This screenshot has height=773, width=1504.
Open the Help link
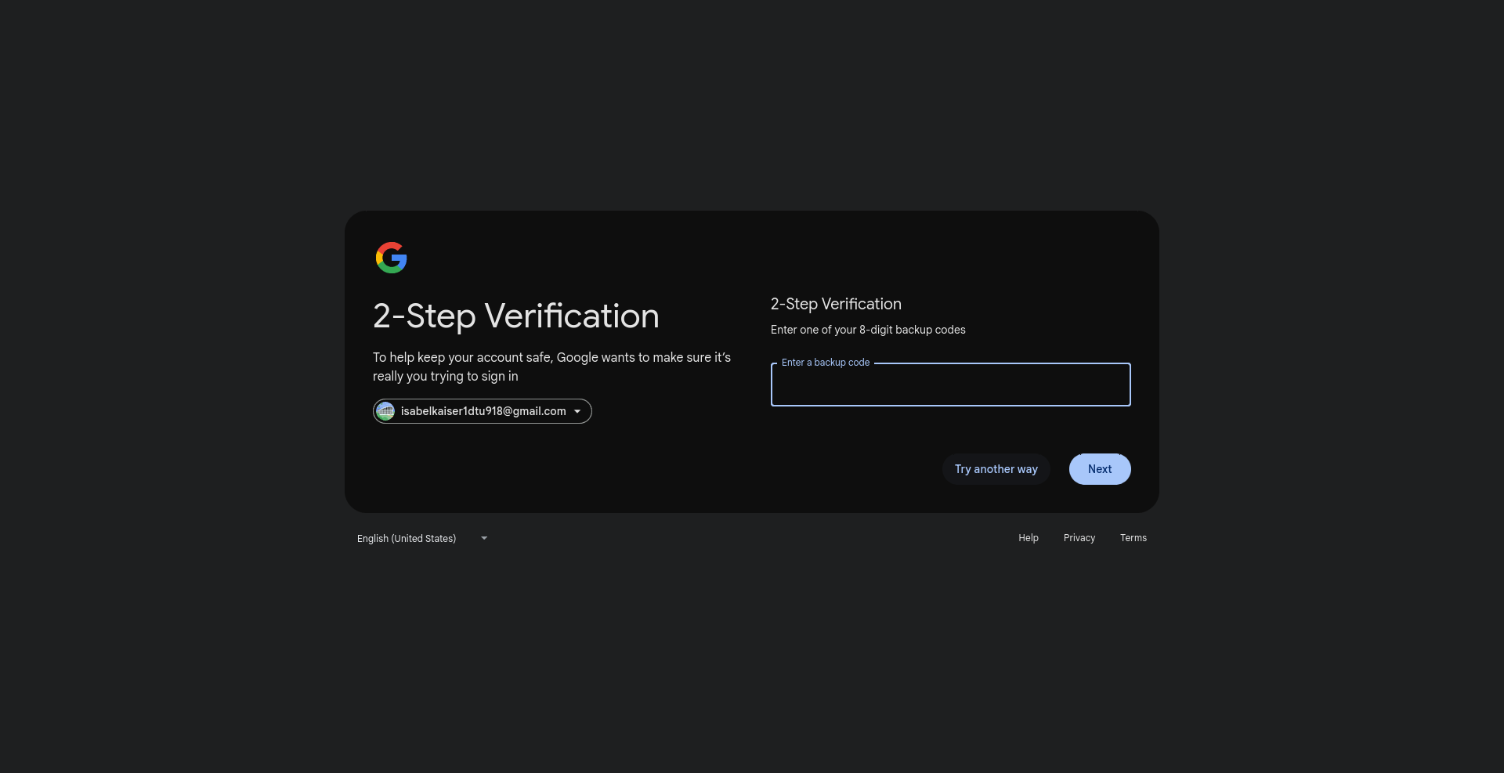[x=1028, y=538]
